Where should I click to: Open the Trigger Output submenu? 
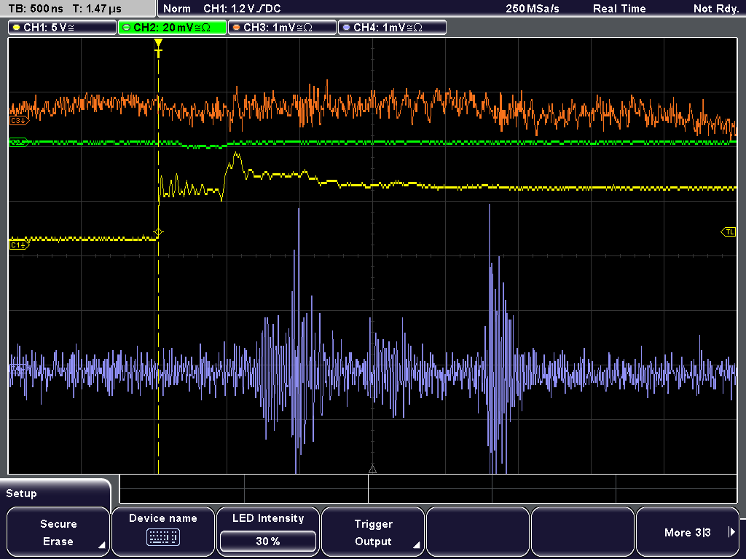pos(373,532)
